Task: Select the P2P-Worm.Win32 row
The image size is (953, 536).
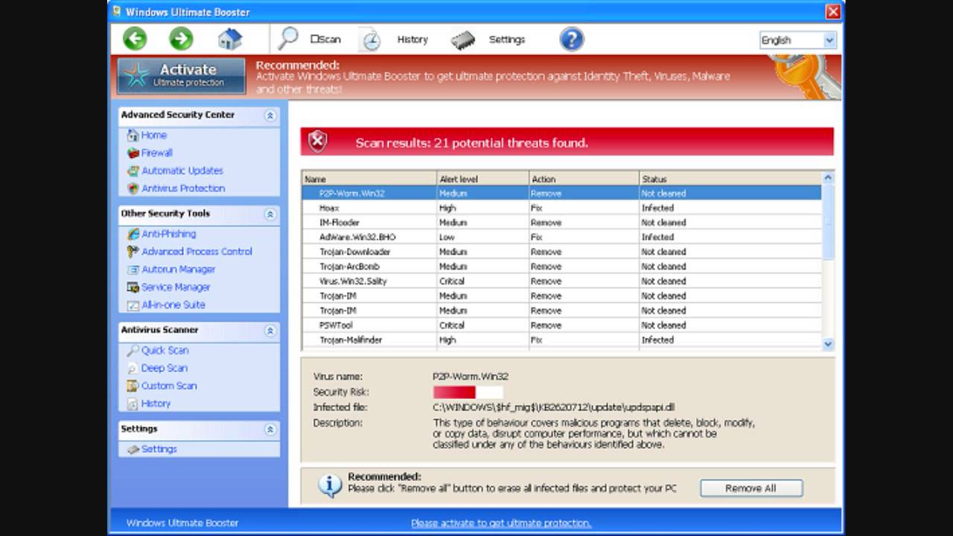Action: (x=561, y=193)
